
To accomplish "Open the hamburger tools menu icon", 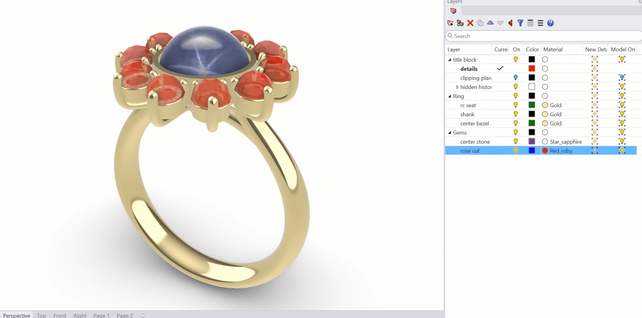I will pyautogui.click(x=540, y=23).
